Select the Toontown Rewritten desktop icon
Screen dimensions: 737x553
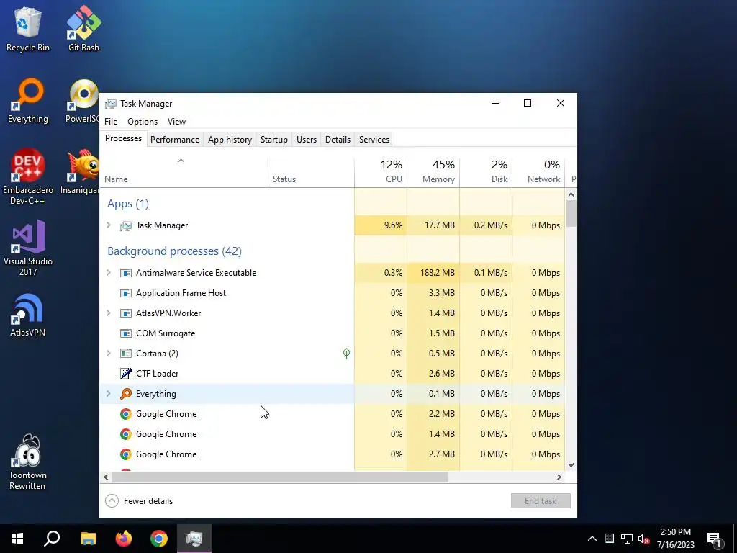[28, 462]
